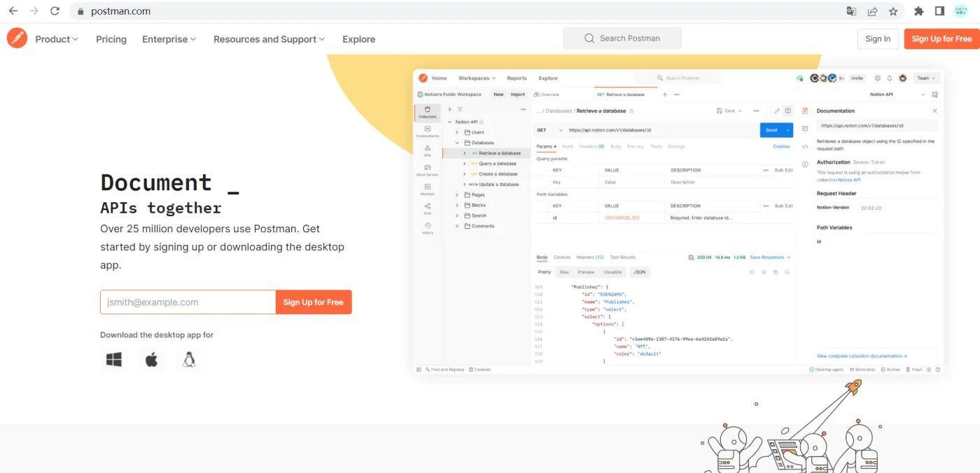Select the Params tab in app preview
980x473 pixels.
pos(545,146)
